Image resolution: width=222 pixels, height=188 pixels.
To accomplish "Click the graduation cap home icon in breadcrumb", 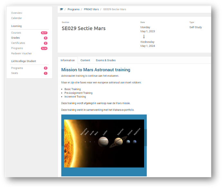I will (x=61, y=9).
